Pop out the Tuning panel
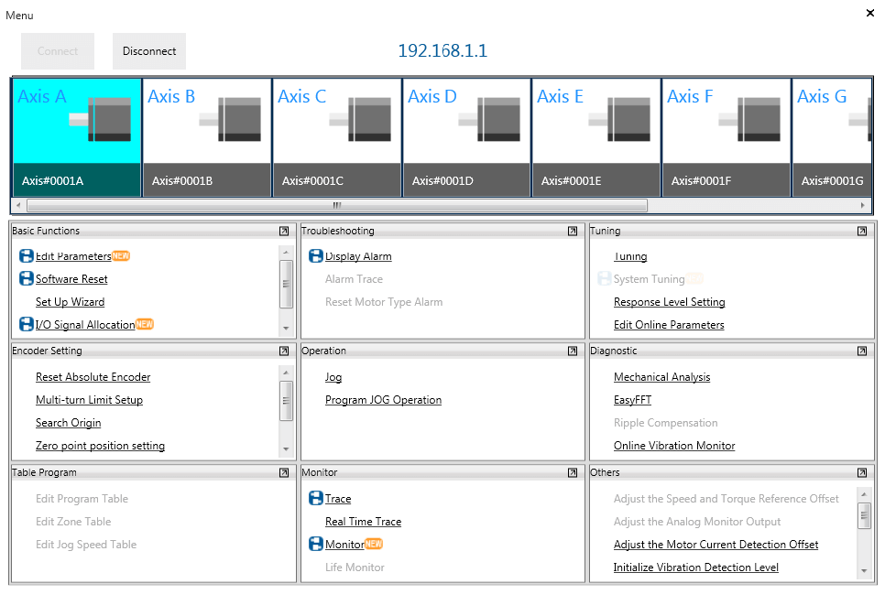 pos(862,232)
